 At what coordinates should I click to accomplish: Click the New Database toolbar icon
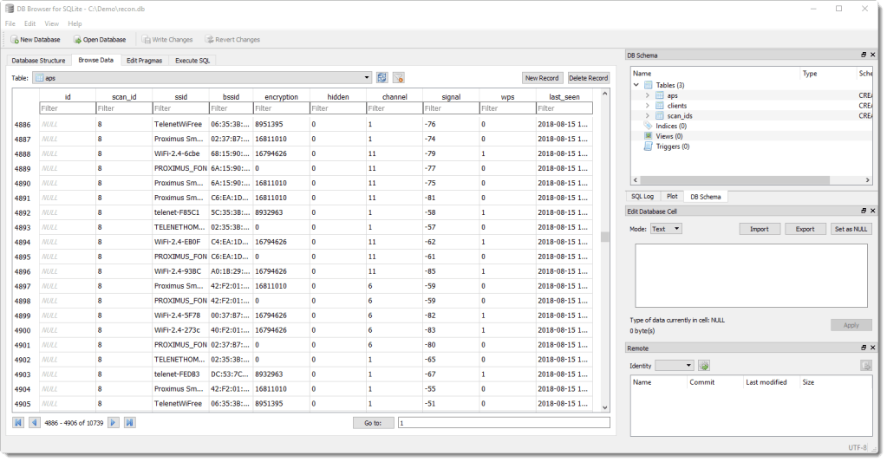[x=15, y=40]
